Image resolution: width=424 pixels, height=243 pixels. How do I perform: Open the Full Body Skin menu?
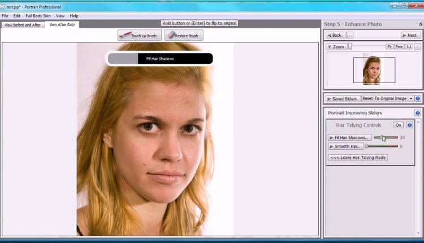(38, 16)
